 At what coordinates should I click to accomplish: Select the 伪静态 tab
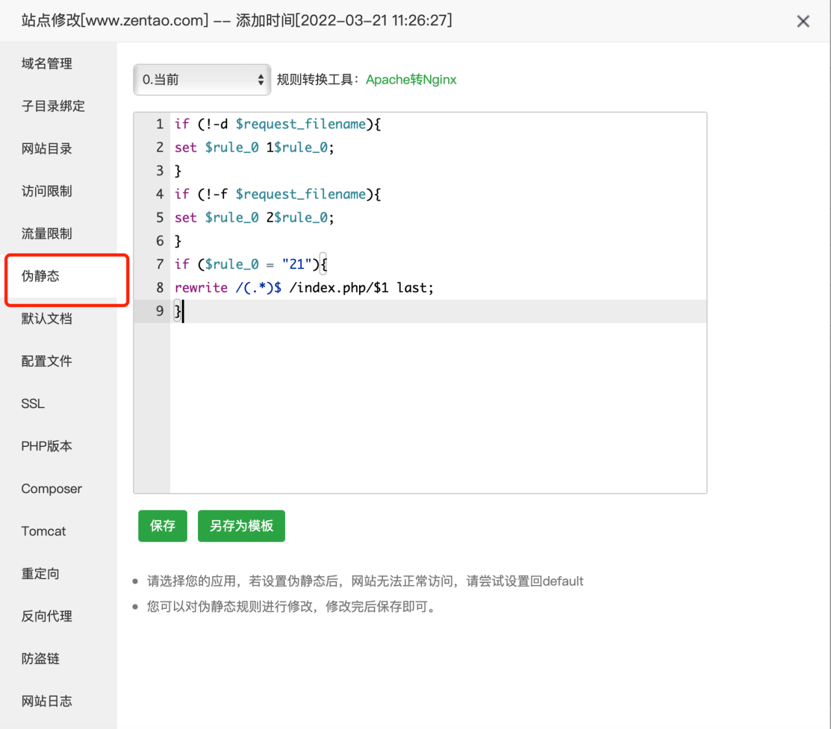click(x=40, y=276)
